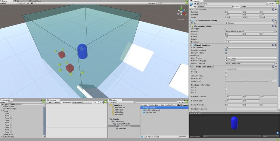Image resolution: width=280 pixels, height=141 pixels.
Task: Click the console error count icon
Action: click(x=104, y=103)
